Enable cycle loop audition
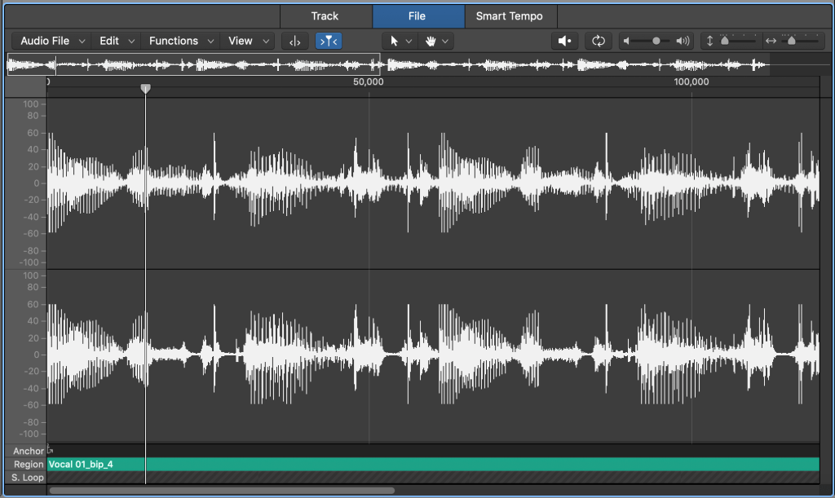 coord(599,41)
